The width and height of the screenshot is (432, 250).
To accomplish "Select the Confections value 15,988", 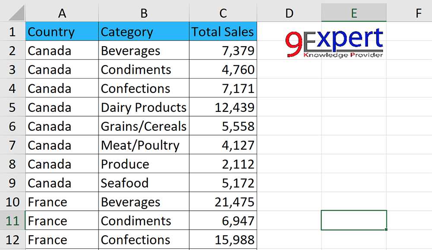I will click(x=223, y=240).
